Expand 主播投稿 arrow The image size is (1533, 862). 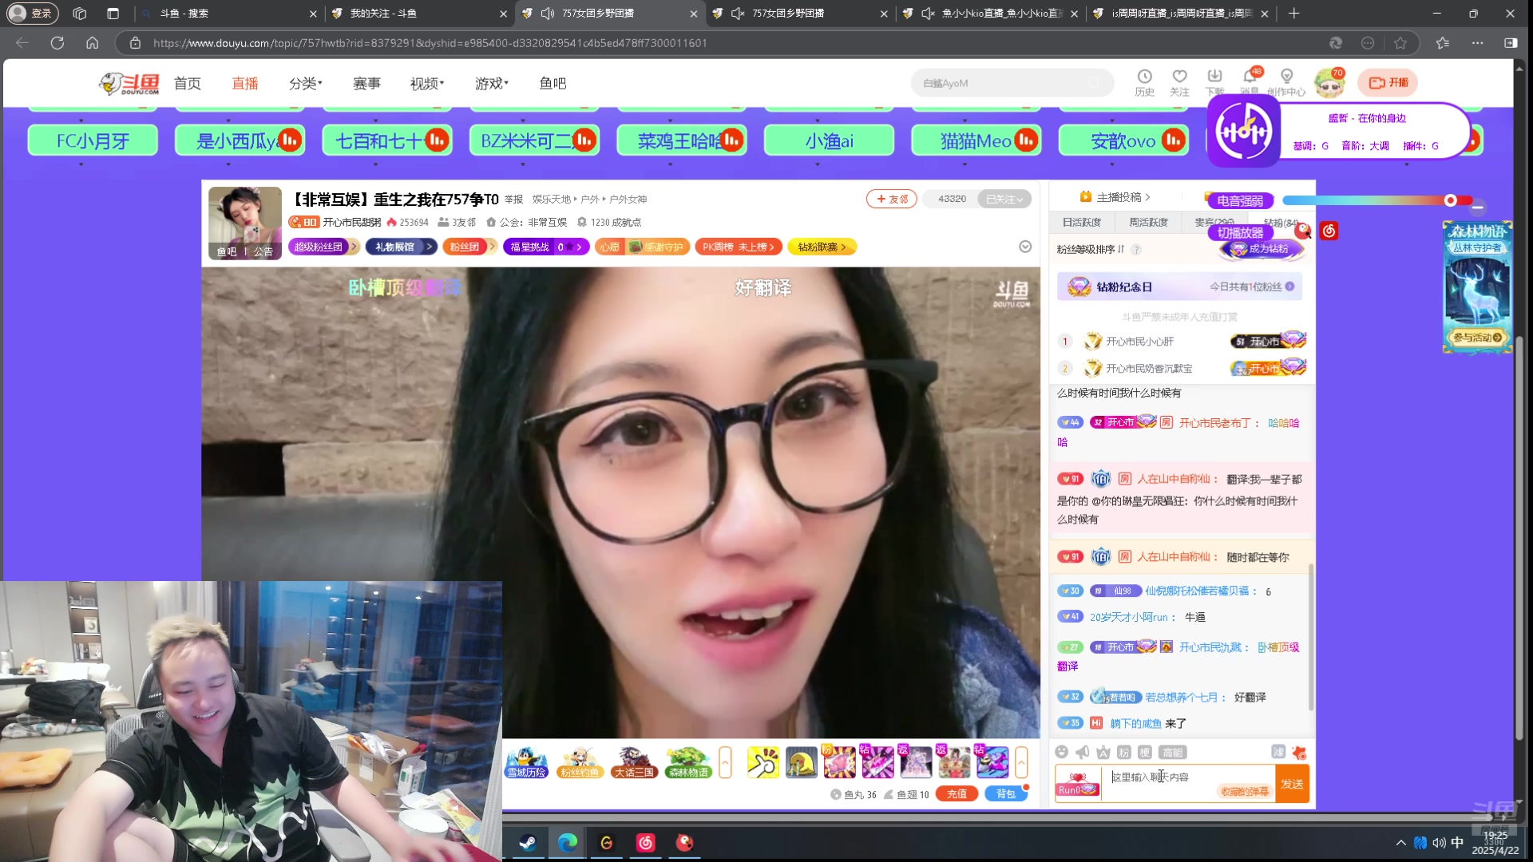coord(1148,197)
